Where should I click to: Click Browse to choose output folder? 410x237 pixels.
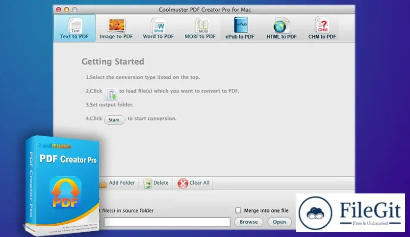point(249,222)
